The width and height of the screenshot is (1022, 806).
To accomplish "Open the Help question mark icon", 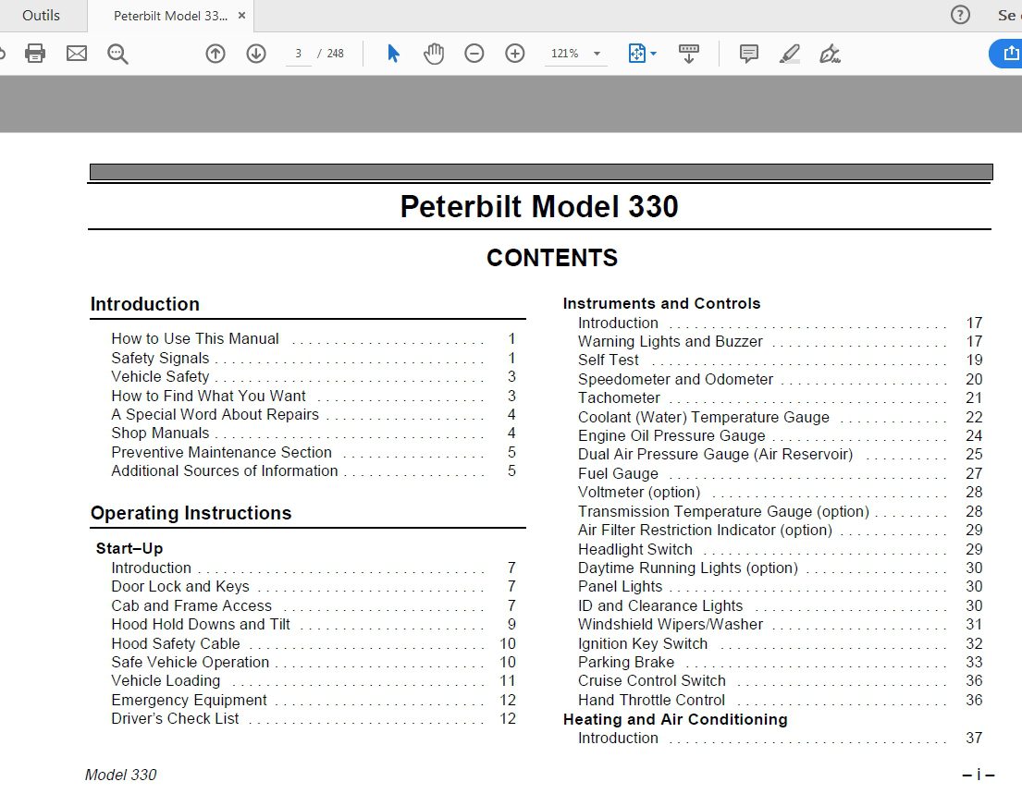I will point(960,15).
